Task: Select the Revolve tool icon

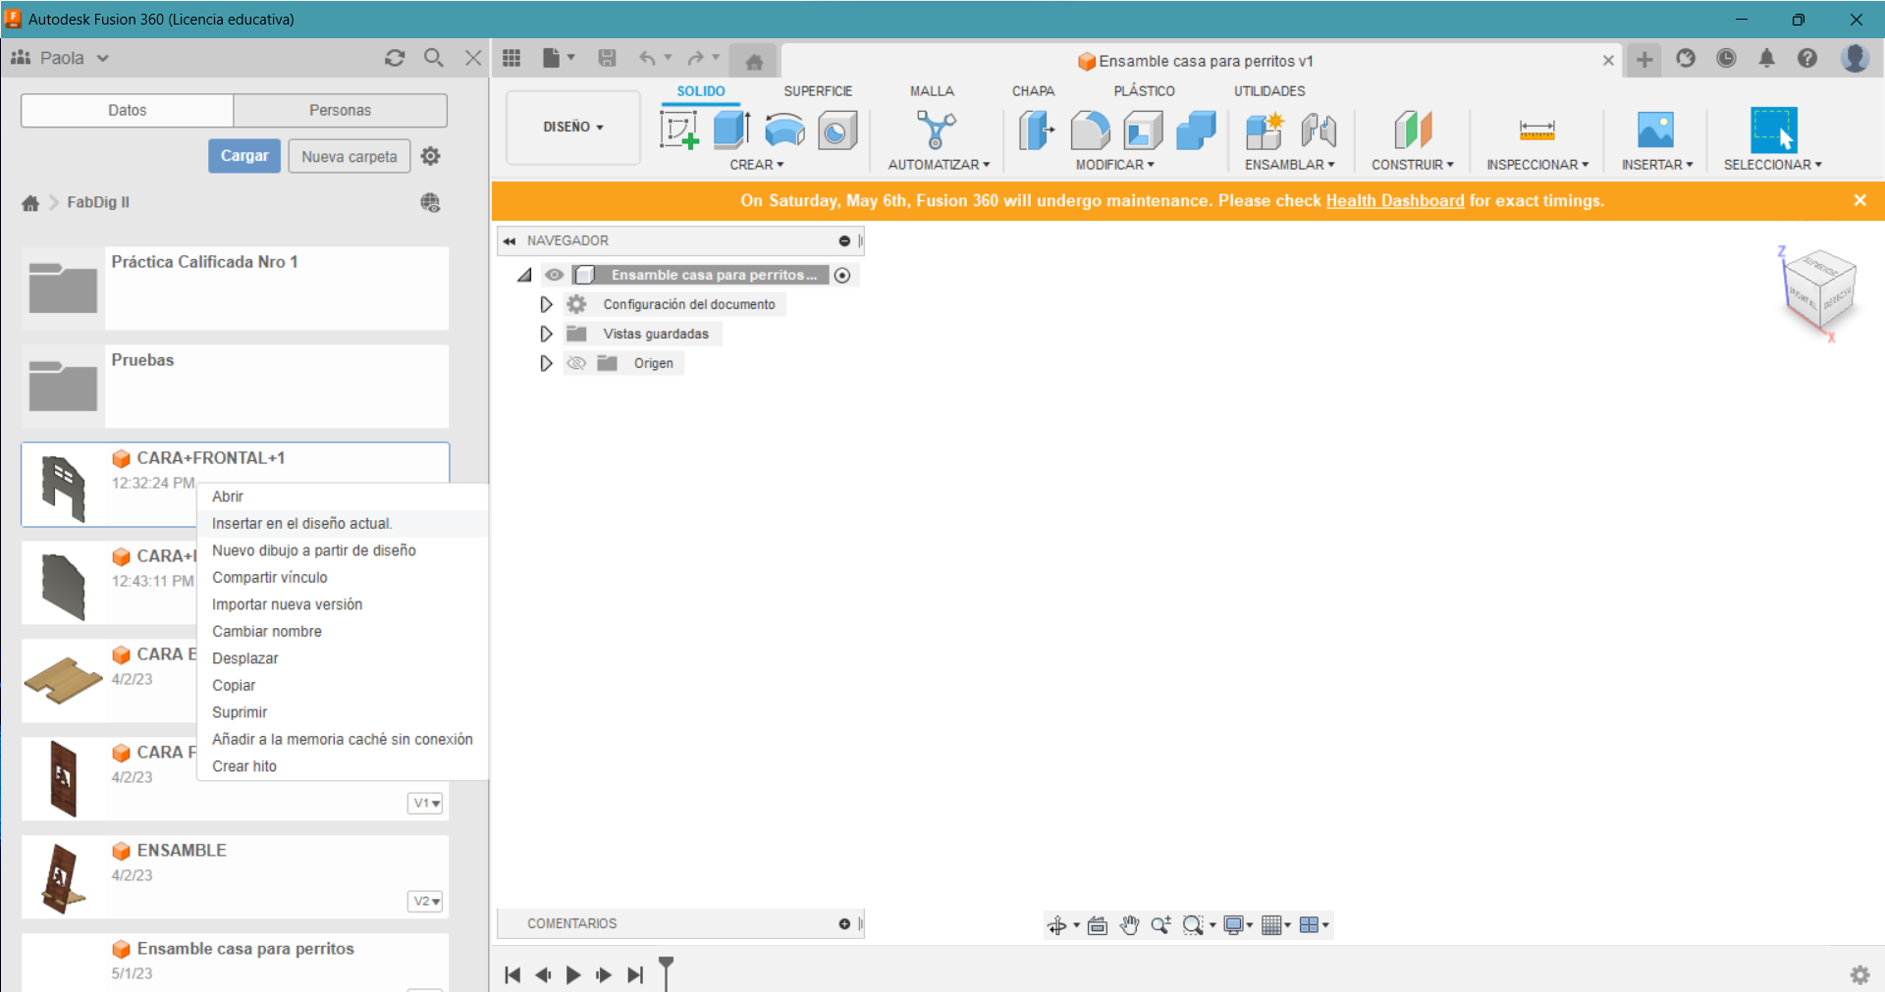Action: pyautogui.click(x=784, y=130)
